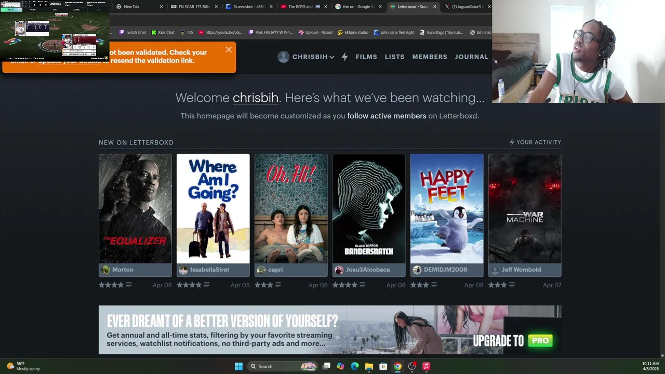
Task: Open Morton's profile avatar
Action: coord(105,270)
